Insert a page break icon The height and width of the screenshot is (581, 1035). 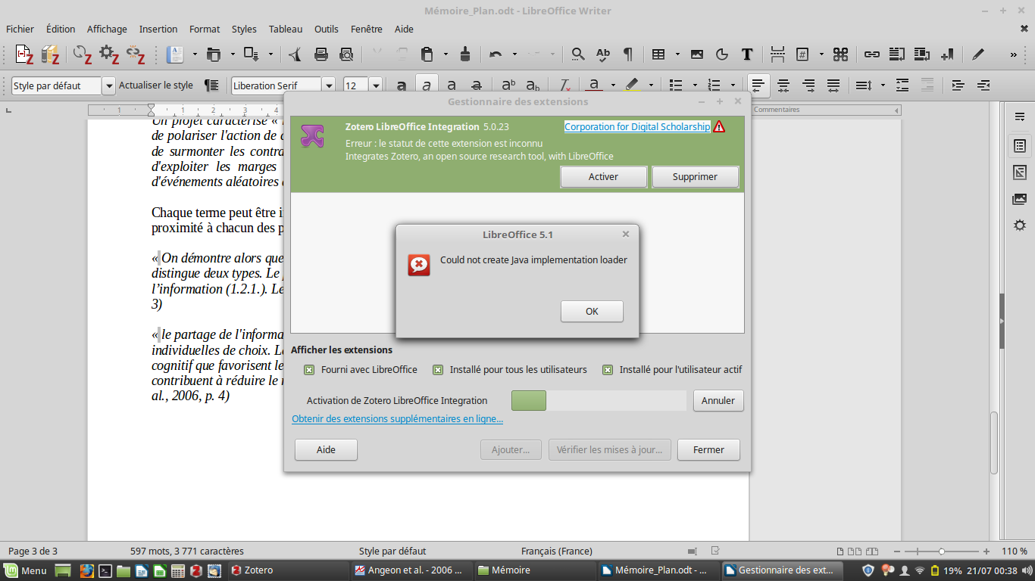coord(777,54)
